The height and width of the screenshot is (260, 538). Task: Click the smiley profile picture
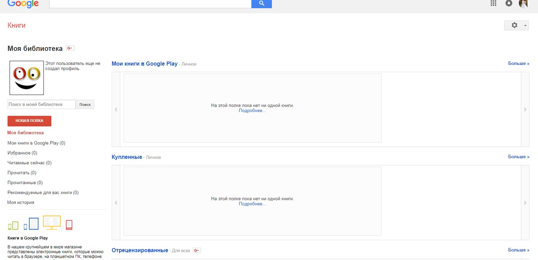click(x=27, y=78)
